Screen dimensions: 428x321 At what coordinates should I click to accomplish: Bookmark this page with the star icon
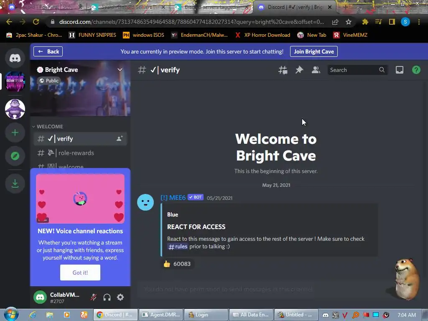pos(348,22)
